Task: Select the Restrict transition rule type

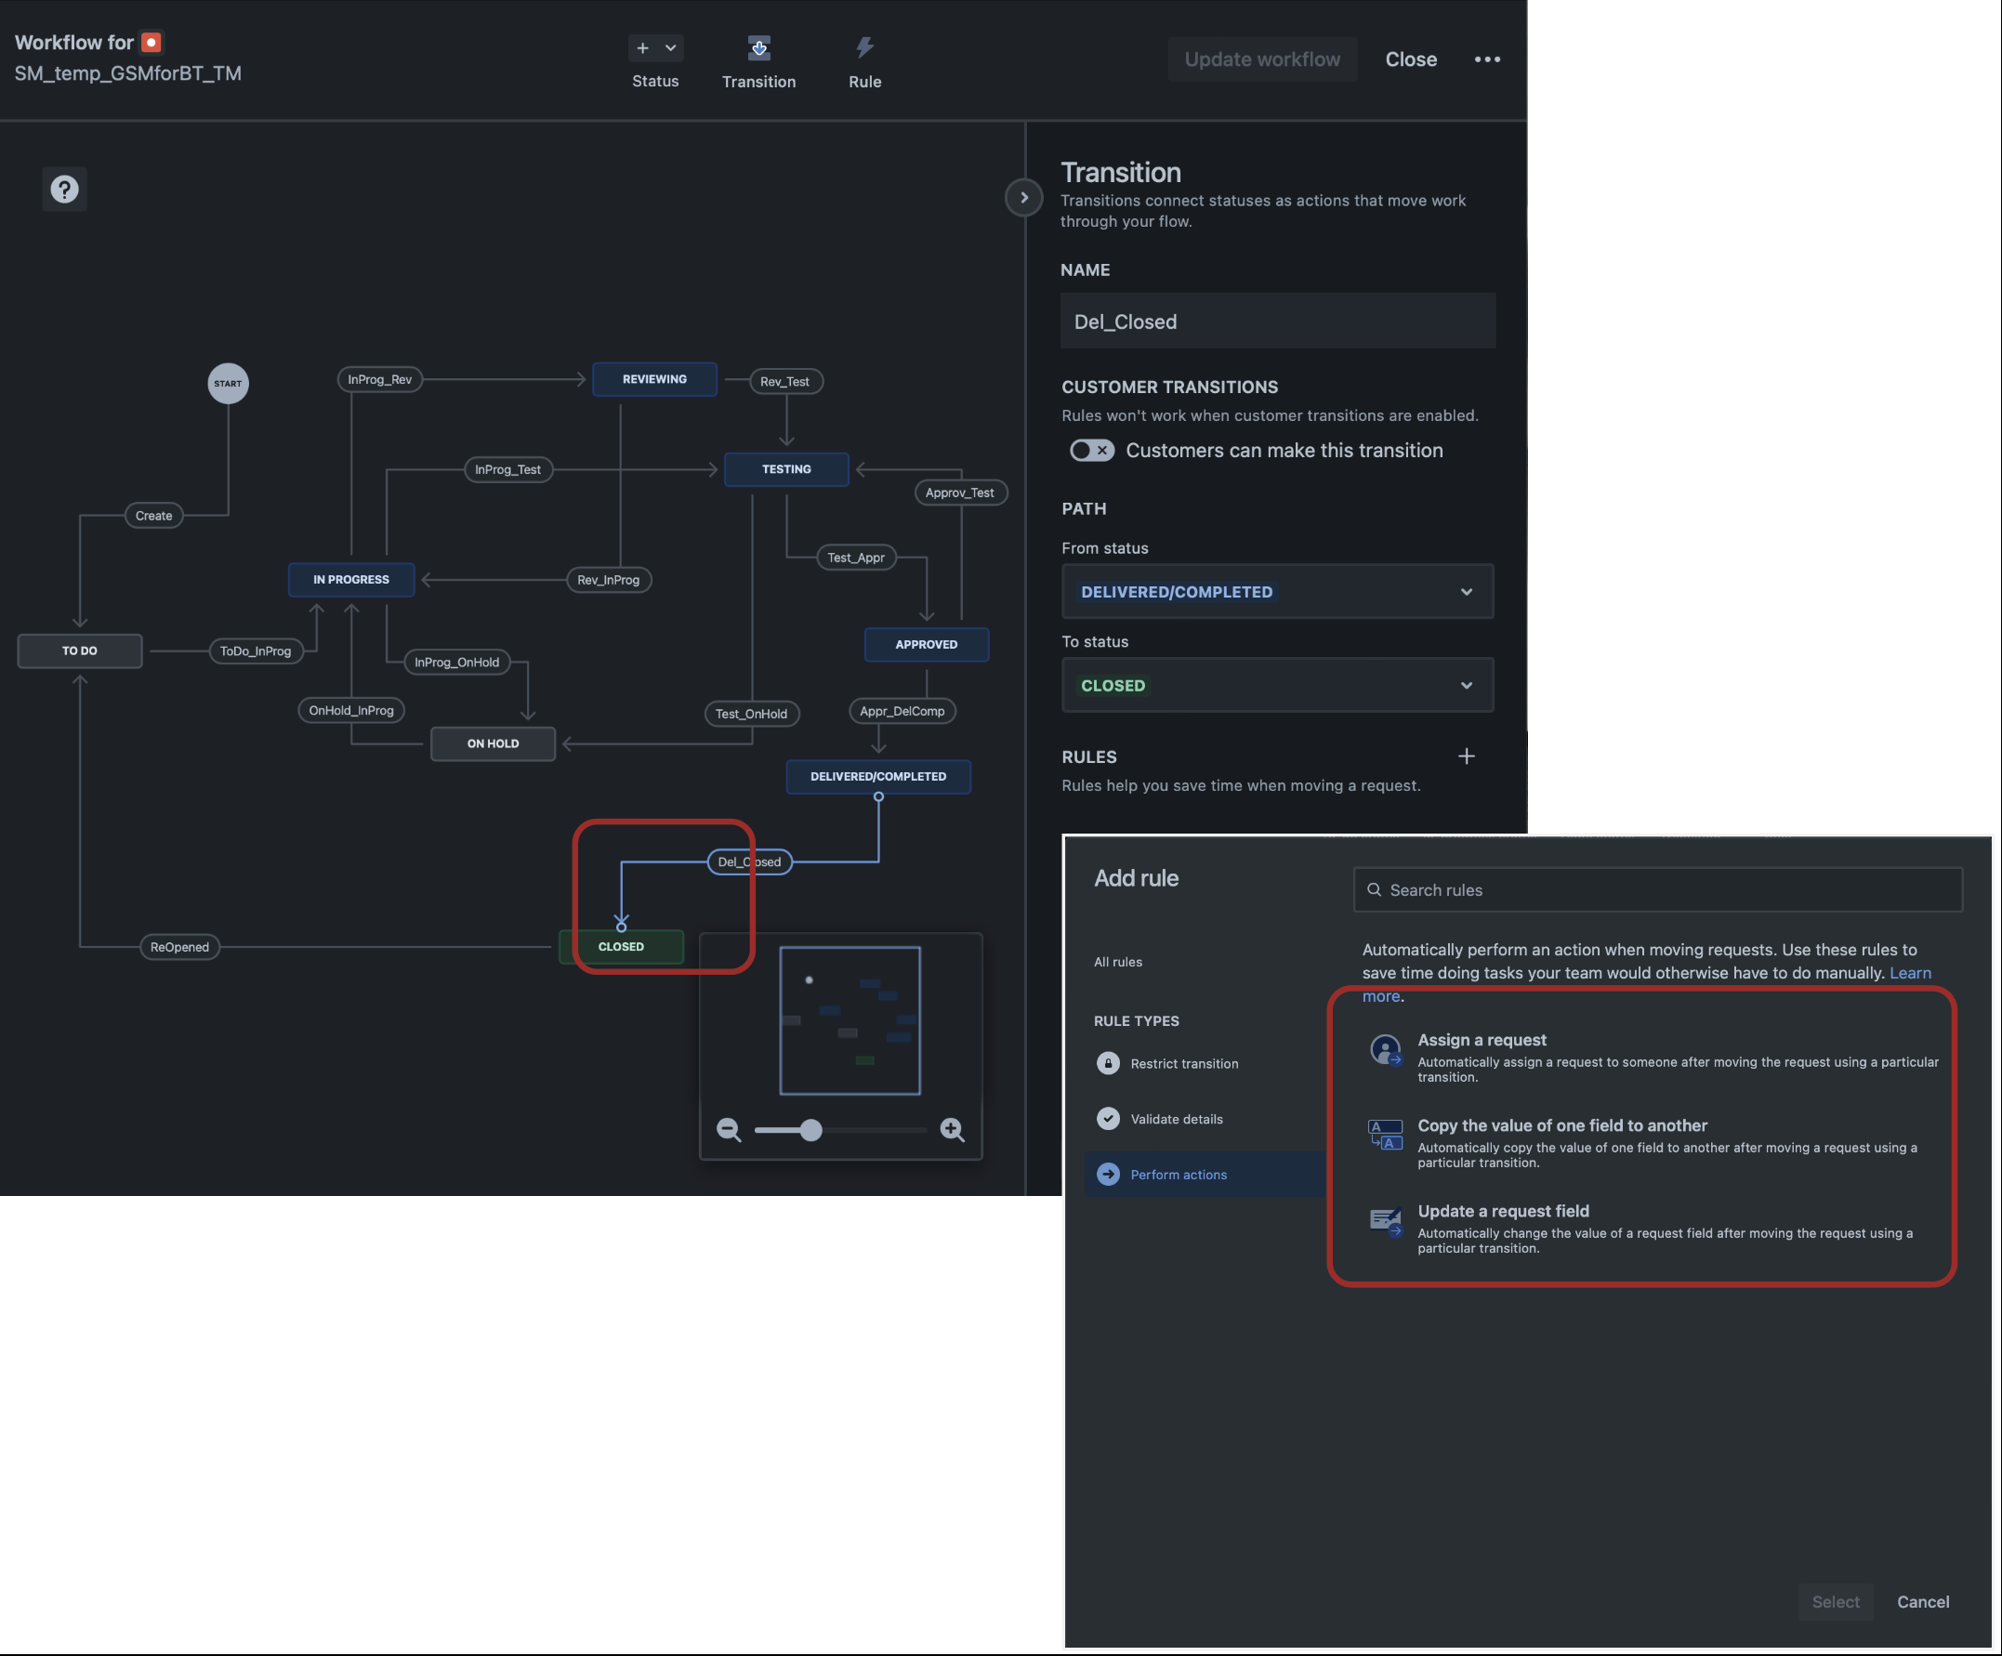Action: point(1183,1063)
